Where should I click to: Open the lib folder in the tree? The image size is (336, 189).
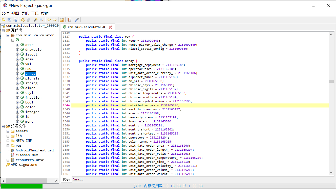(19, 136)
